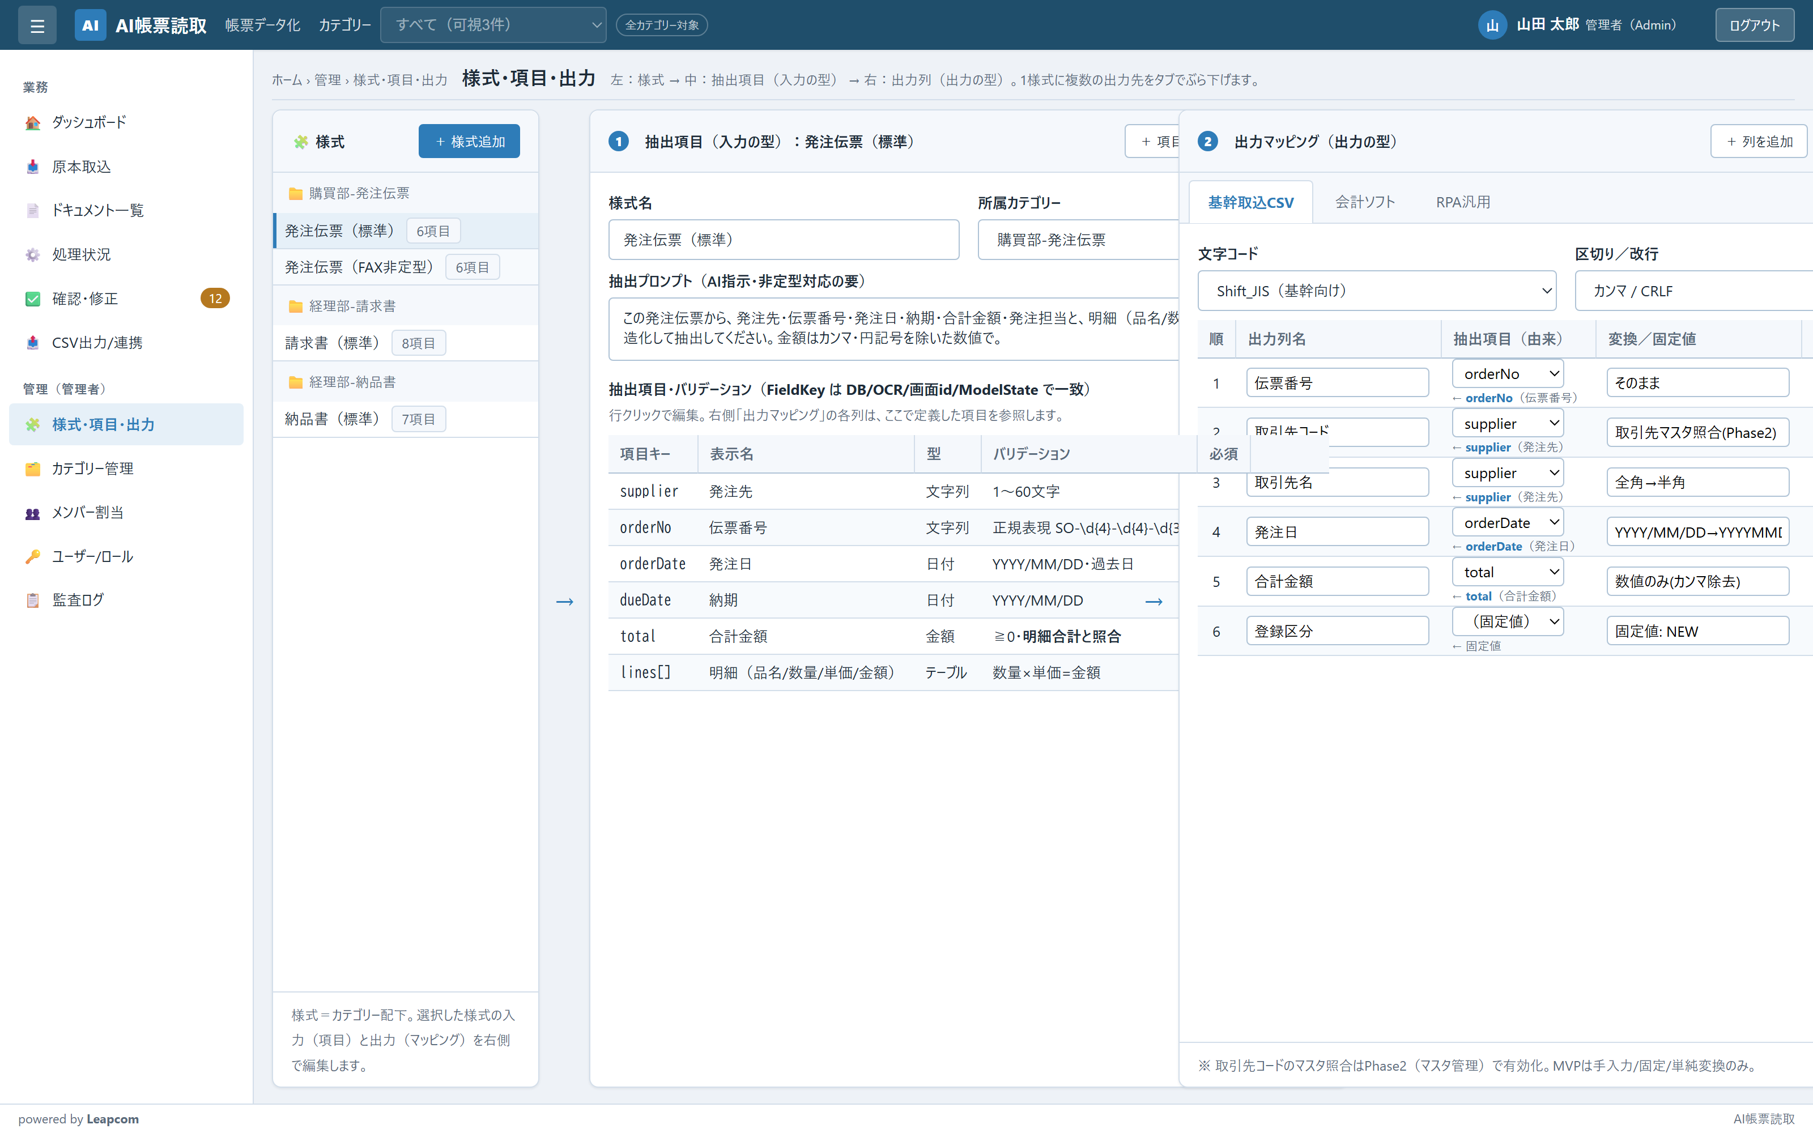Select the 発注伝票（標準） form

pyautogui.click(x=405, y=231)
